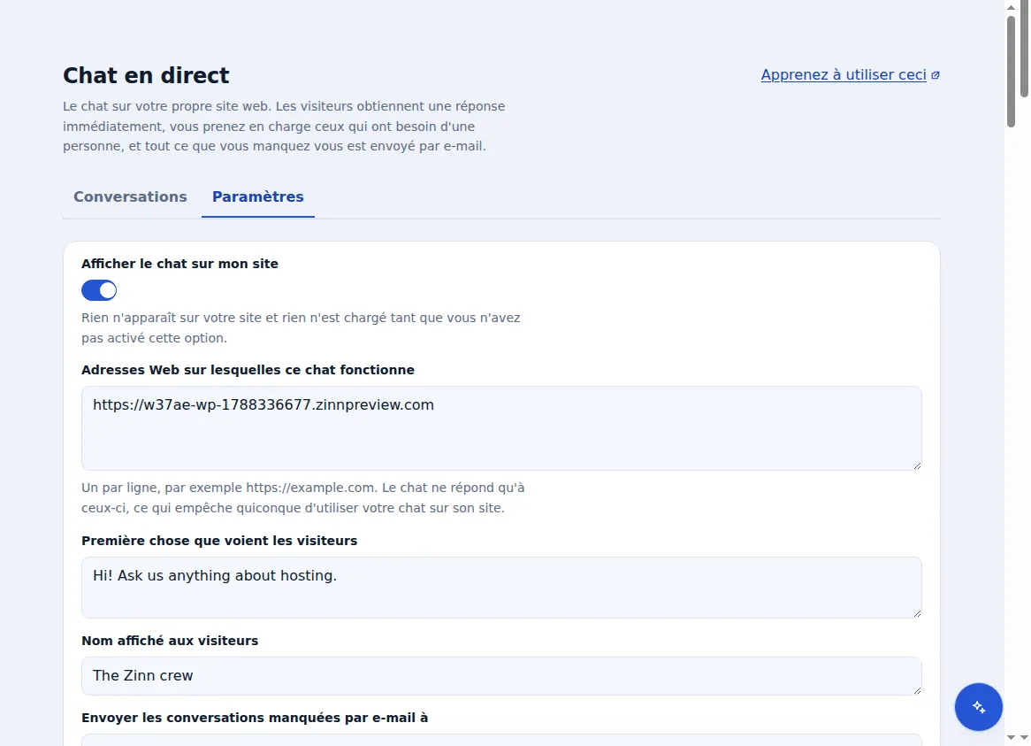
Task: Select the Paramètres tab
Action: [258, 196]
